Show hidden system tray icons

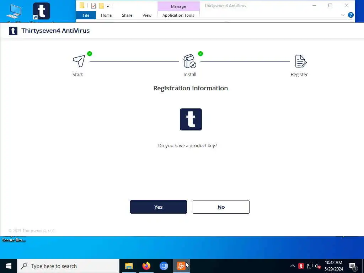[x=293, y=266]
